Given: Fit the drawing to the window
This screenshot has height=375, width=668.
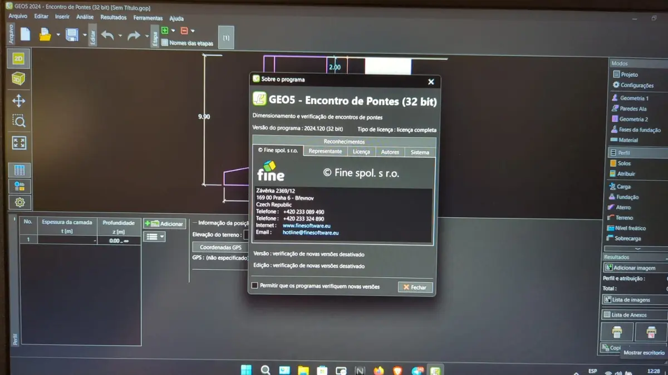Looking at the screenshot, I should tap(19, 143).
